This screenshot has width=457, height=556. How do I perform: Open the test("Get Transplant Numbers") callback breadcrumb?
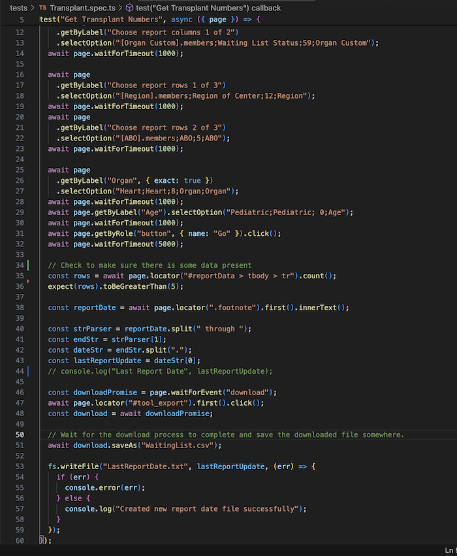click(x=208, y=8)
